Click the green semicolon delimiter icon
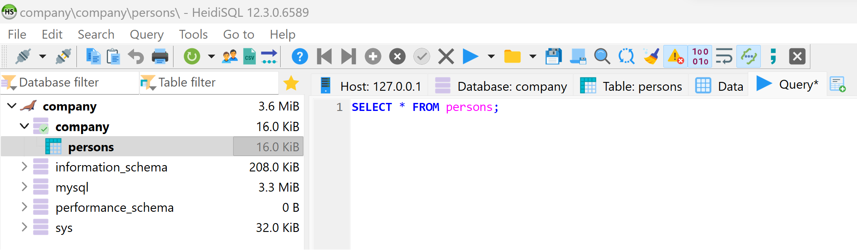The height and width of the screenshot is (250, 857). click(773, 56)
